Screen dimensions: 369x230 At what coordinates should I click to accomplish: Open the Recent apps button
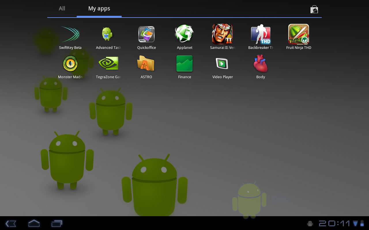57,223
